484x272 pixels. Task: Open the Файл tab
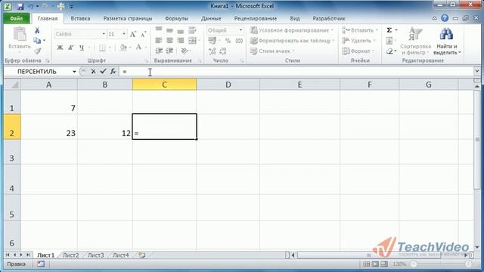pyautogui.click(x=17, y=18)
